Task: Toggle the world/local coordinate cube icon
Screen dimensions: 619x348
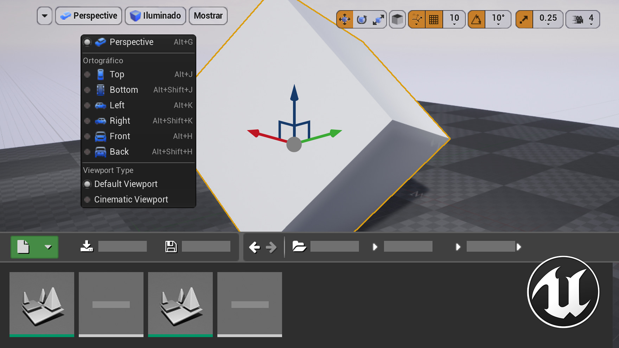Action: pos(397,19)
